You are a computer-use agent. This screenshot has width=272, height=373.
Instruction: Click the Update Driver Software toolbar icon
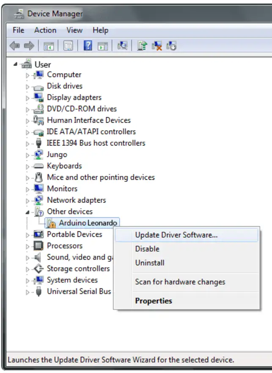[142, 46]
